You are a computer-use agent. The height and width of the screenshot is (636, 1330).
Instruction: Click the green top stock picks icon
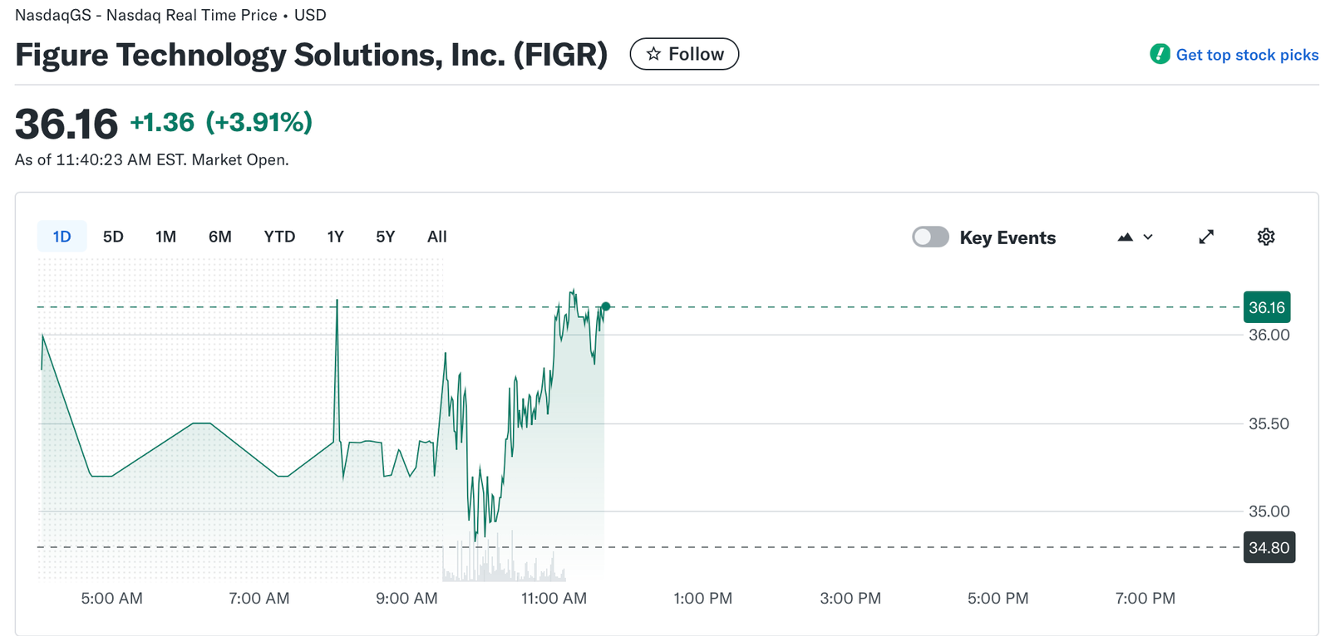(1160, 54)
